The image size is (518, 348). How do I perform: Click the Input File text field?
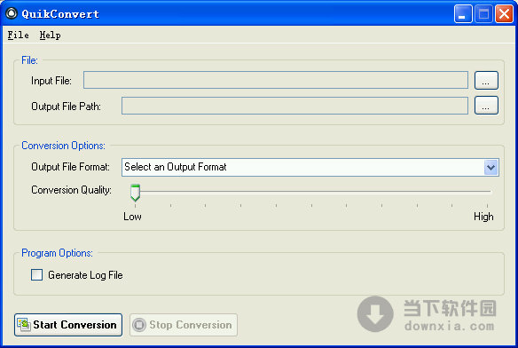click(276, 80)
